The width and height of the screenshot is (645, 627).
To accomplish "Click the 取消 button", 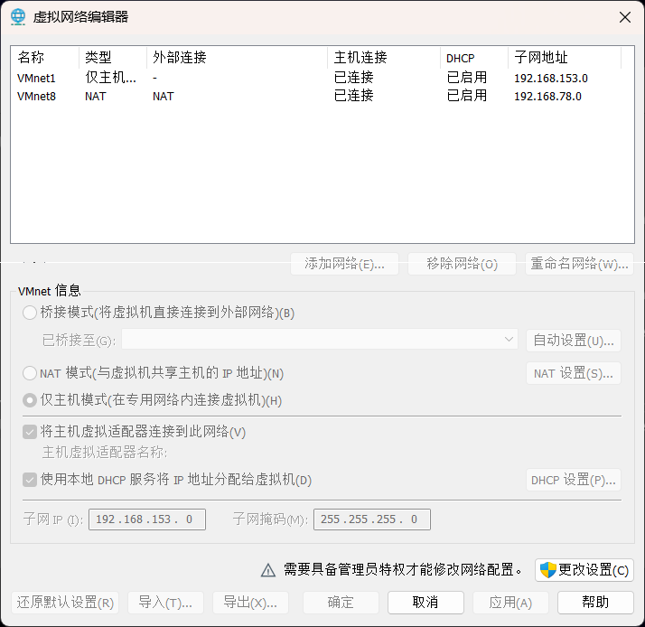I will tap(425, 603).
